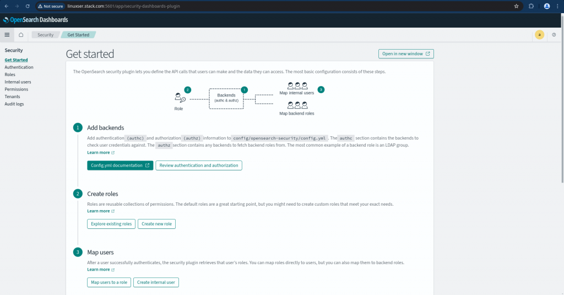Screen dimensions: 564x295
Task: Click the Security breadcrumb
Action: coord(45,35)
